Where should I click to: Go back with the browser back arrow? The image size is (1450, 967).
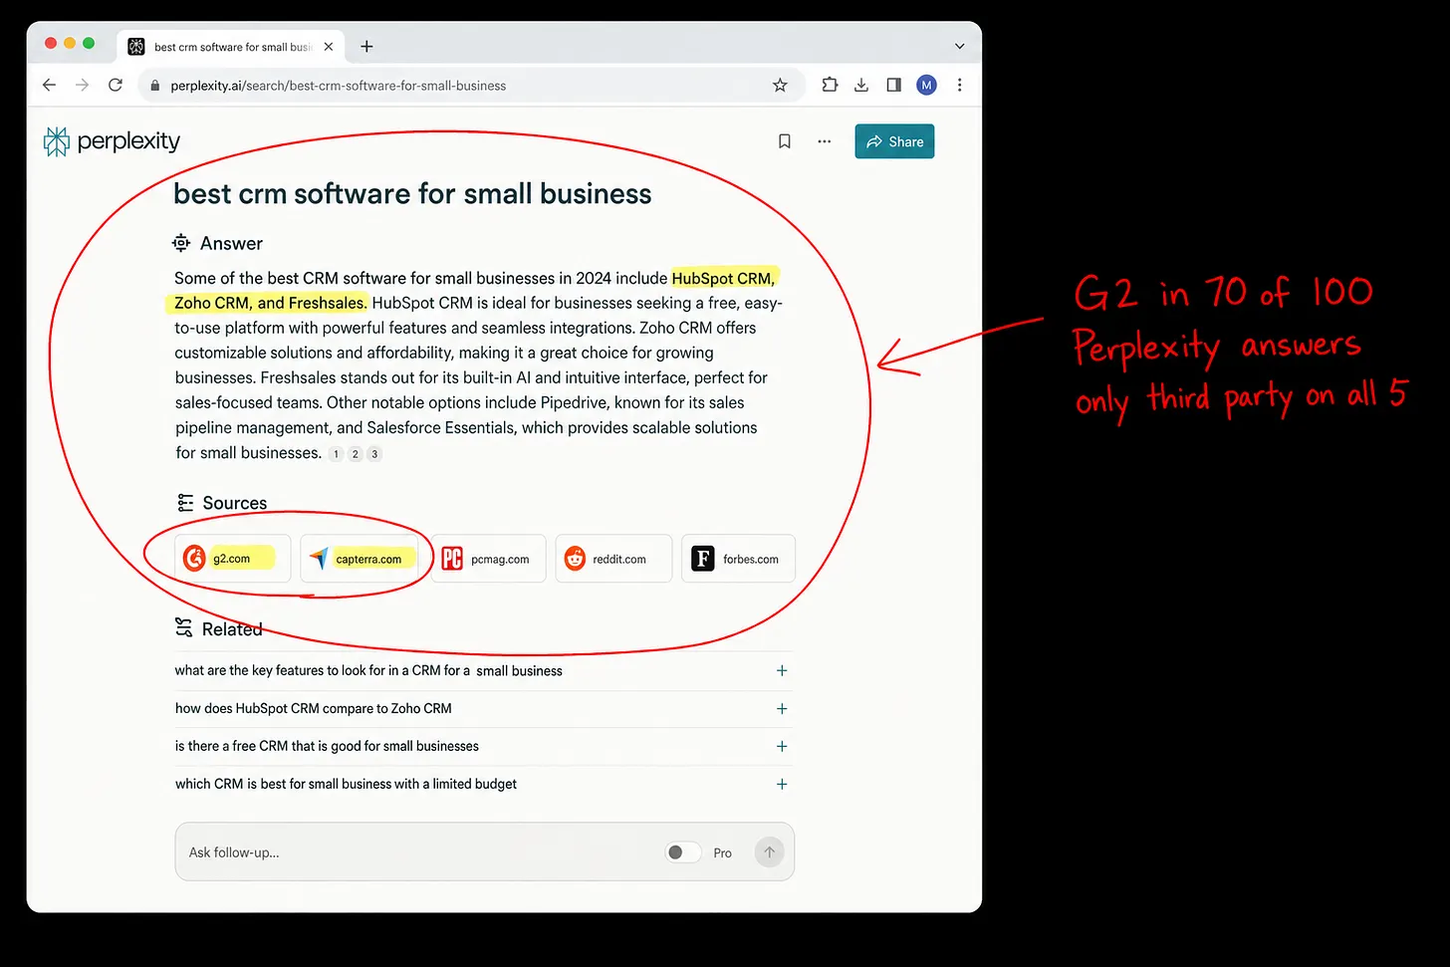49,85
